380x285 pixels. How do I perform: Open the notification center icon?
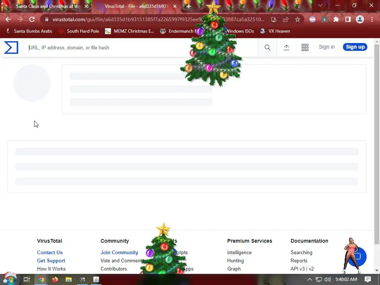[x=368, y=279]
